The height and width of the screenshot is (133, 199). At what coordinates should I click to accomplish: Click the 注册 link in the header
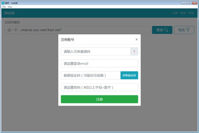(175, 13)
